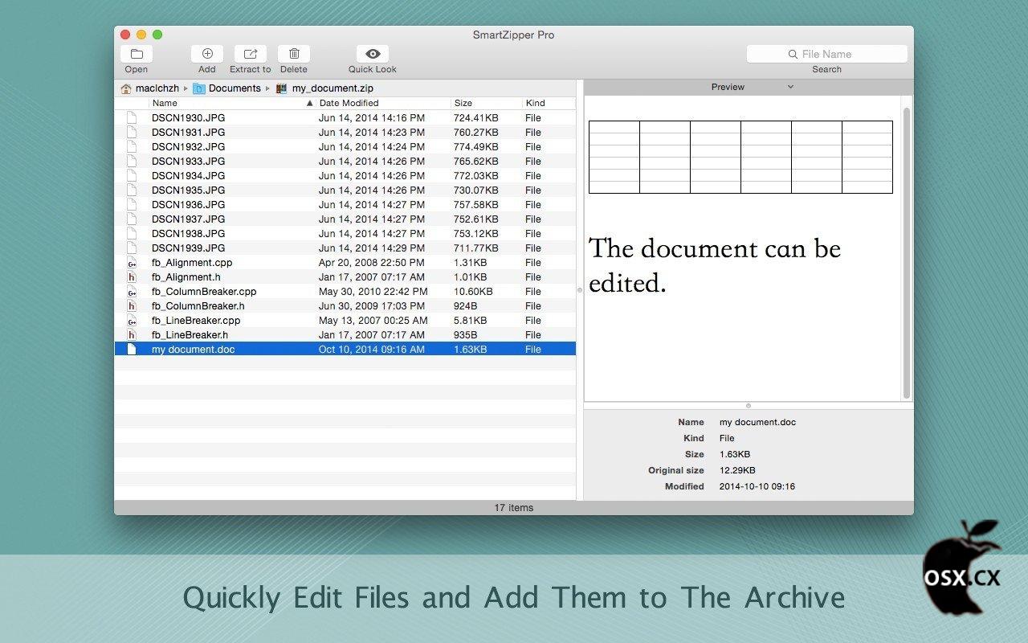The image size is (1028, 643).
Task: Click the Modified value 2014-10-10 09:16
Action: (x=757, y=486)
